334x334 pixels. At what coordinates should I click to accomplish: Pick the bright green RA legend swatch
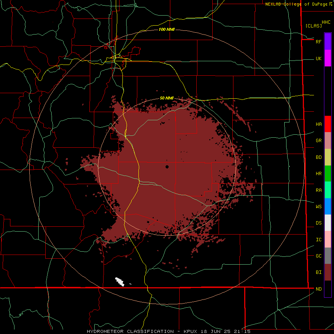(328, 190)
